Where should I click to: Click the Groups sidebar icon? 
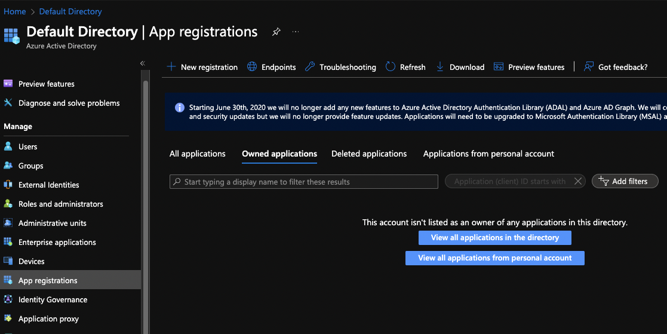click(x=8, y=165)
